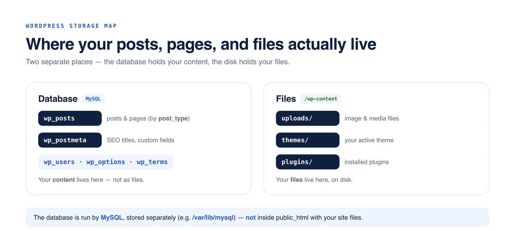Select the /wp-content badge
The width and height of the screenshot is (515, 231).
(321, 99)
